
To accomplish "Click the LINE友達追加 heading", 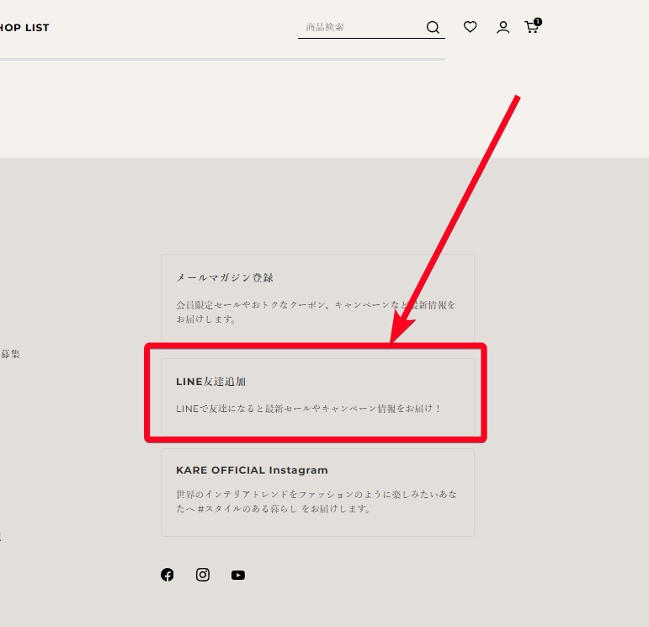I will click(210, 382).
